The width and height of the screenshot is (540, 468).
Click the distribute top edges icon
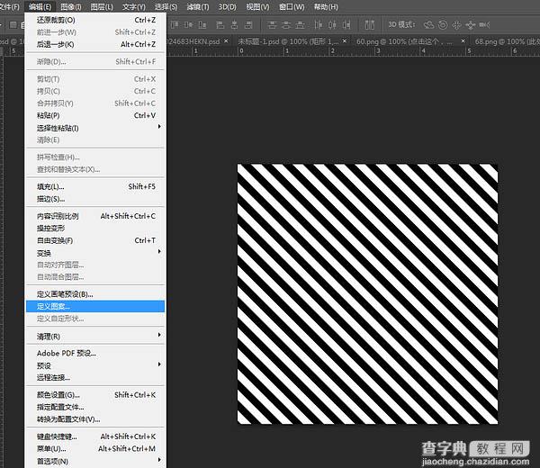(272, 25)
